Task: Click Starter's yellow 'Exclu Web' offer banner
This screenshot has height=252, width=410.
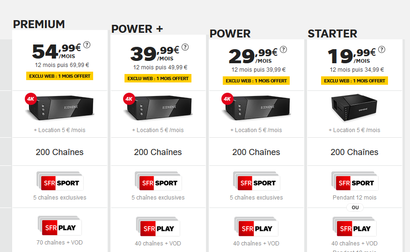Action: coord(354,81)
